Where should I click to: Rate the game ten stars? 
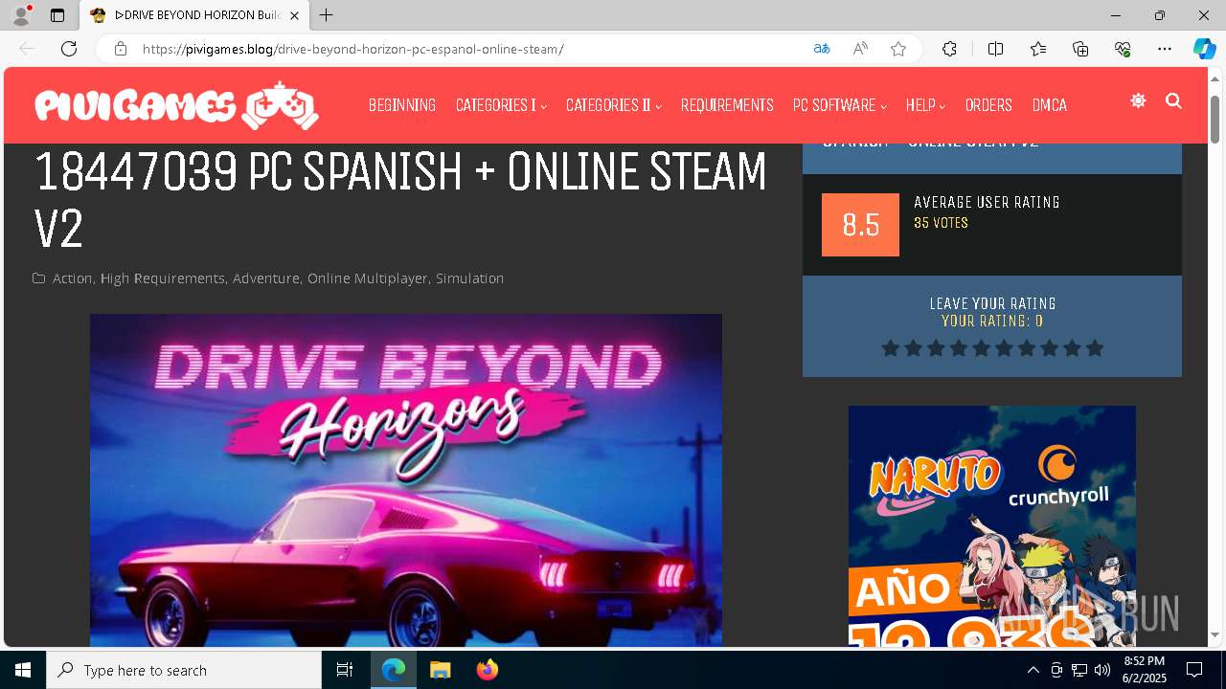1095,348
